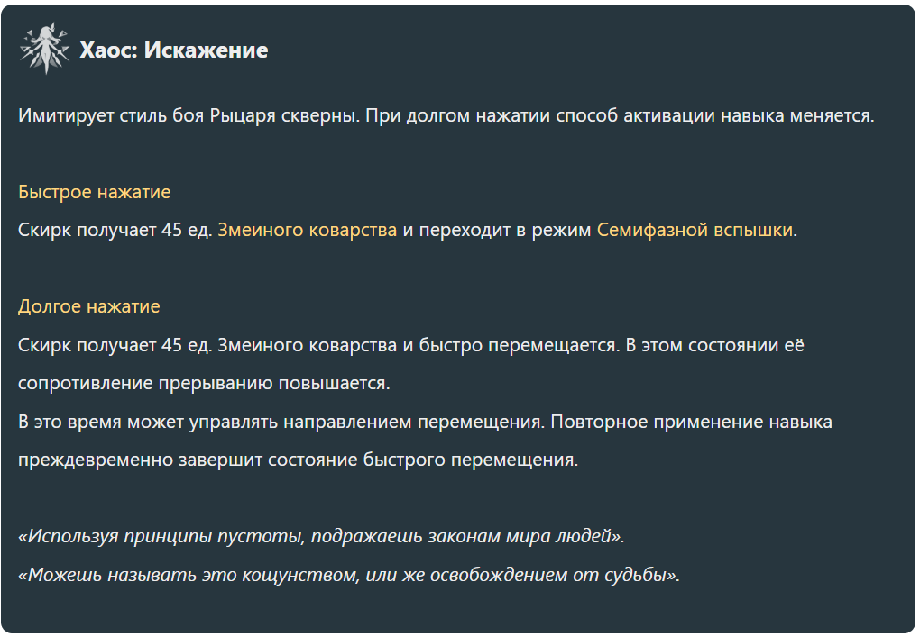Click text и быстро перемещается
Screen dimensions: 920x637
(511, 345)
